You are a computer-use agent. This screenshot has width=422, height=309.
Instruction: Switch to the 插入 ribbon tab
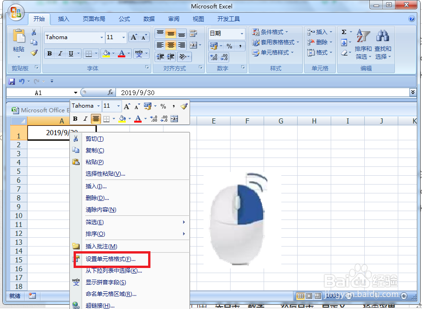coord(63,19)
